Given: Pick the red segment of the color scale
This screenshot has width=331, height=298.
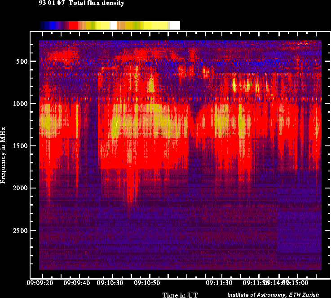Looking at the screenshot, I should pos(73,25).
